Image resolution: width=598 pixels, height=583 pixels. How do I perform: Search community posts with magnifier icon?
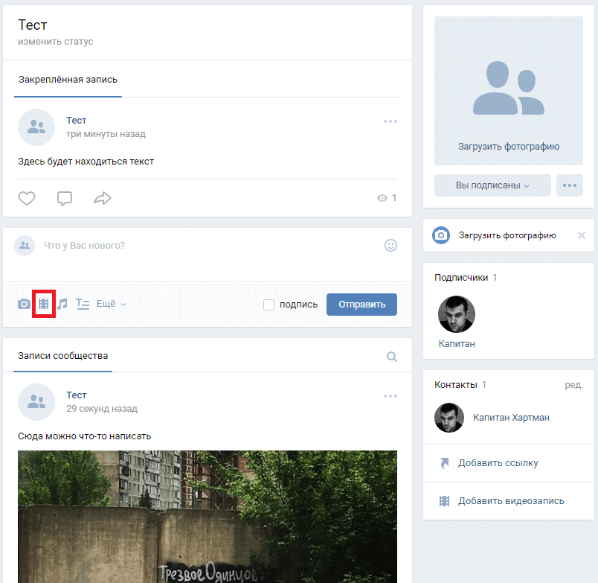[392, 357]
